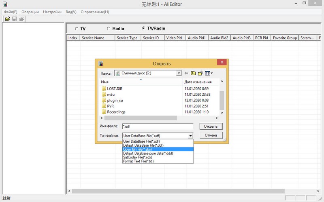Viewport: 324px width, 202px height.
Task: Click the AliEditor app icon in title bar
Action: pyautogui.click(x=5, y=4)
